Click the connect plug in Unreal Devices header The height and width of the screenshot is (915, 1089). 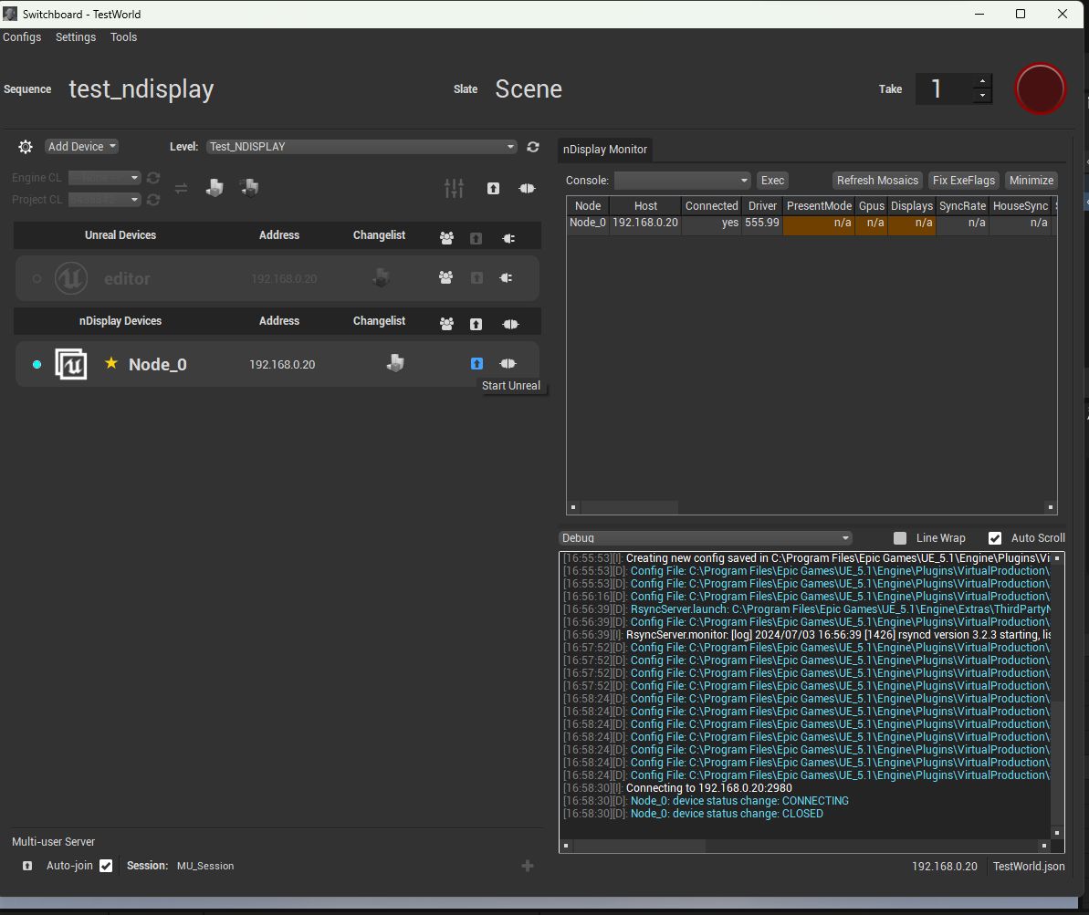click(x=508, y=238)
